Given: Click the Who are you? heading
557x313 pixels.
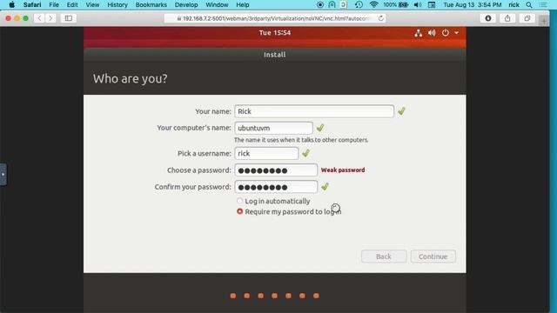Looking at the screenshot, I should [130, 78].
